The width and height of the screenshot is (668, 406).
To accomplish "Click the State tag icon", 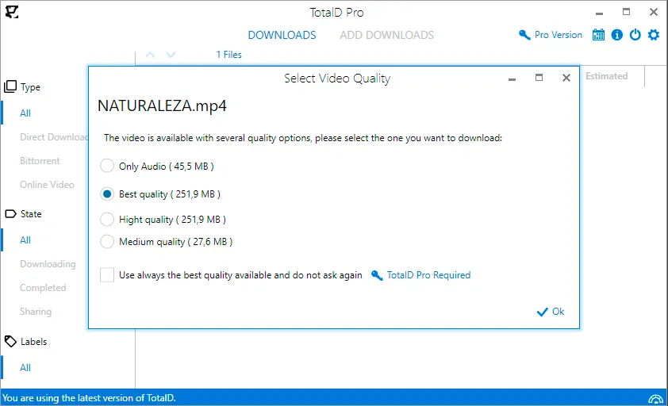I will coord(10,213).
